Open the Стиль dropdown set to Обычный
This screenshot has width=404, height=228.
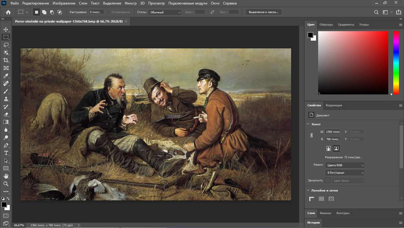[165, 12]
